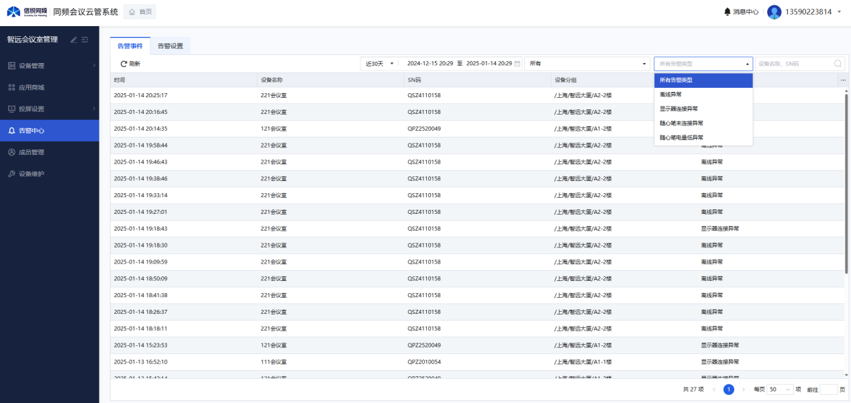Image resolution: width=851 pixels, height=403 pixels.
Task: Switch to the 告警设置 tab
Action: click(170, 46)
